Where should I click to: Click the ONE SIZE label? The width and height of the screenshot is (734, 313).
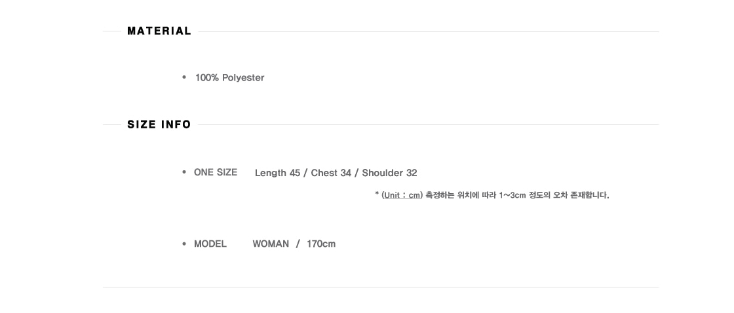point(216,172)
